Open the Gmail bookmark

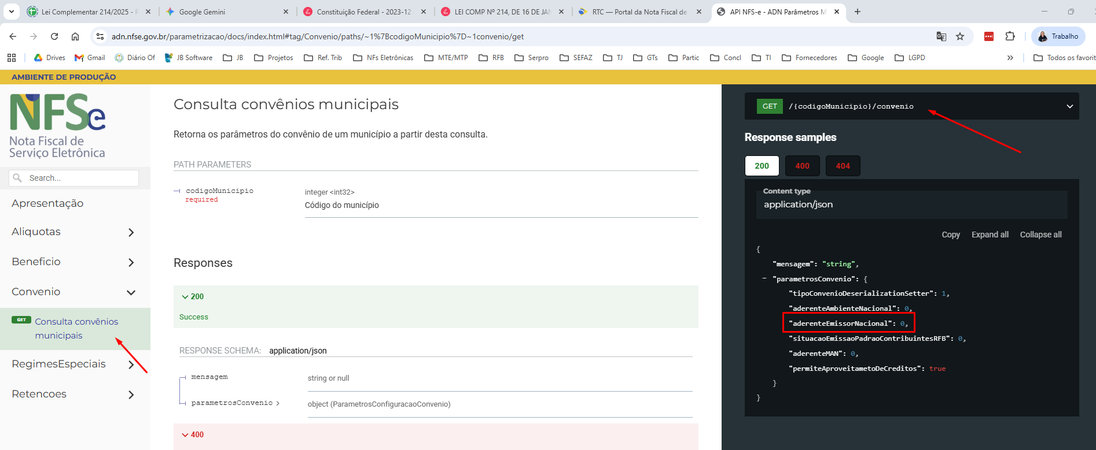(89, 58)
